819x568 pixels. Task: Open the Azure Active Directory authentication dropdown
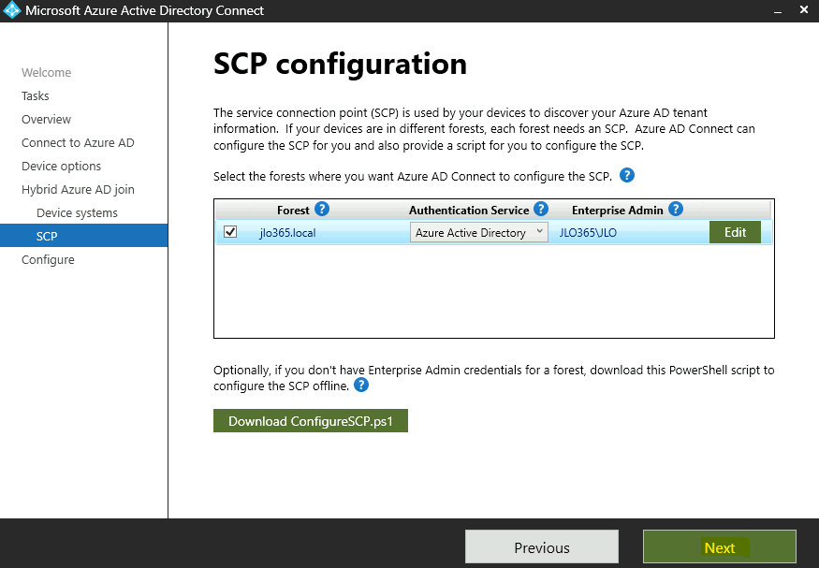479,232
